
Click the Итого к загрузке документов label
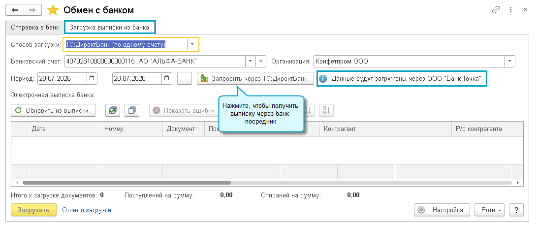coord(54,195)
